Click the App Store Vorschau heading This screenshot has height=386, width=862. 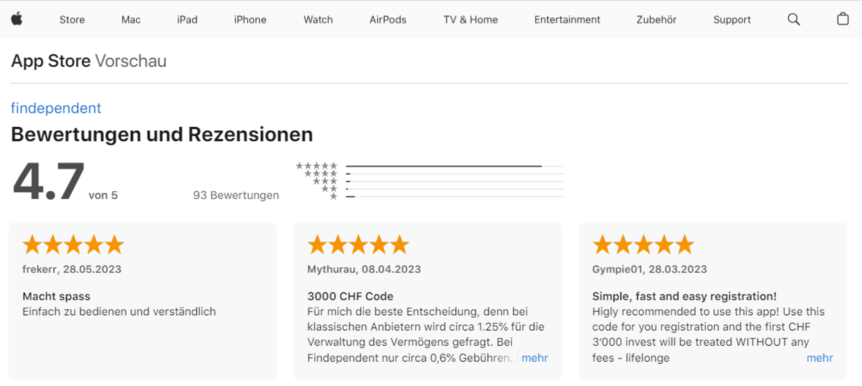coord(89,61)
